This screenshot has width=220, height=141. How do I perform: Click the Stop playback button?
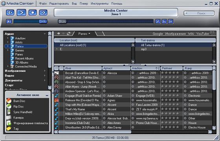33,13
